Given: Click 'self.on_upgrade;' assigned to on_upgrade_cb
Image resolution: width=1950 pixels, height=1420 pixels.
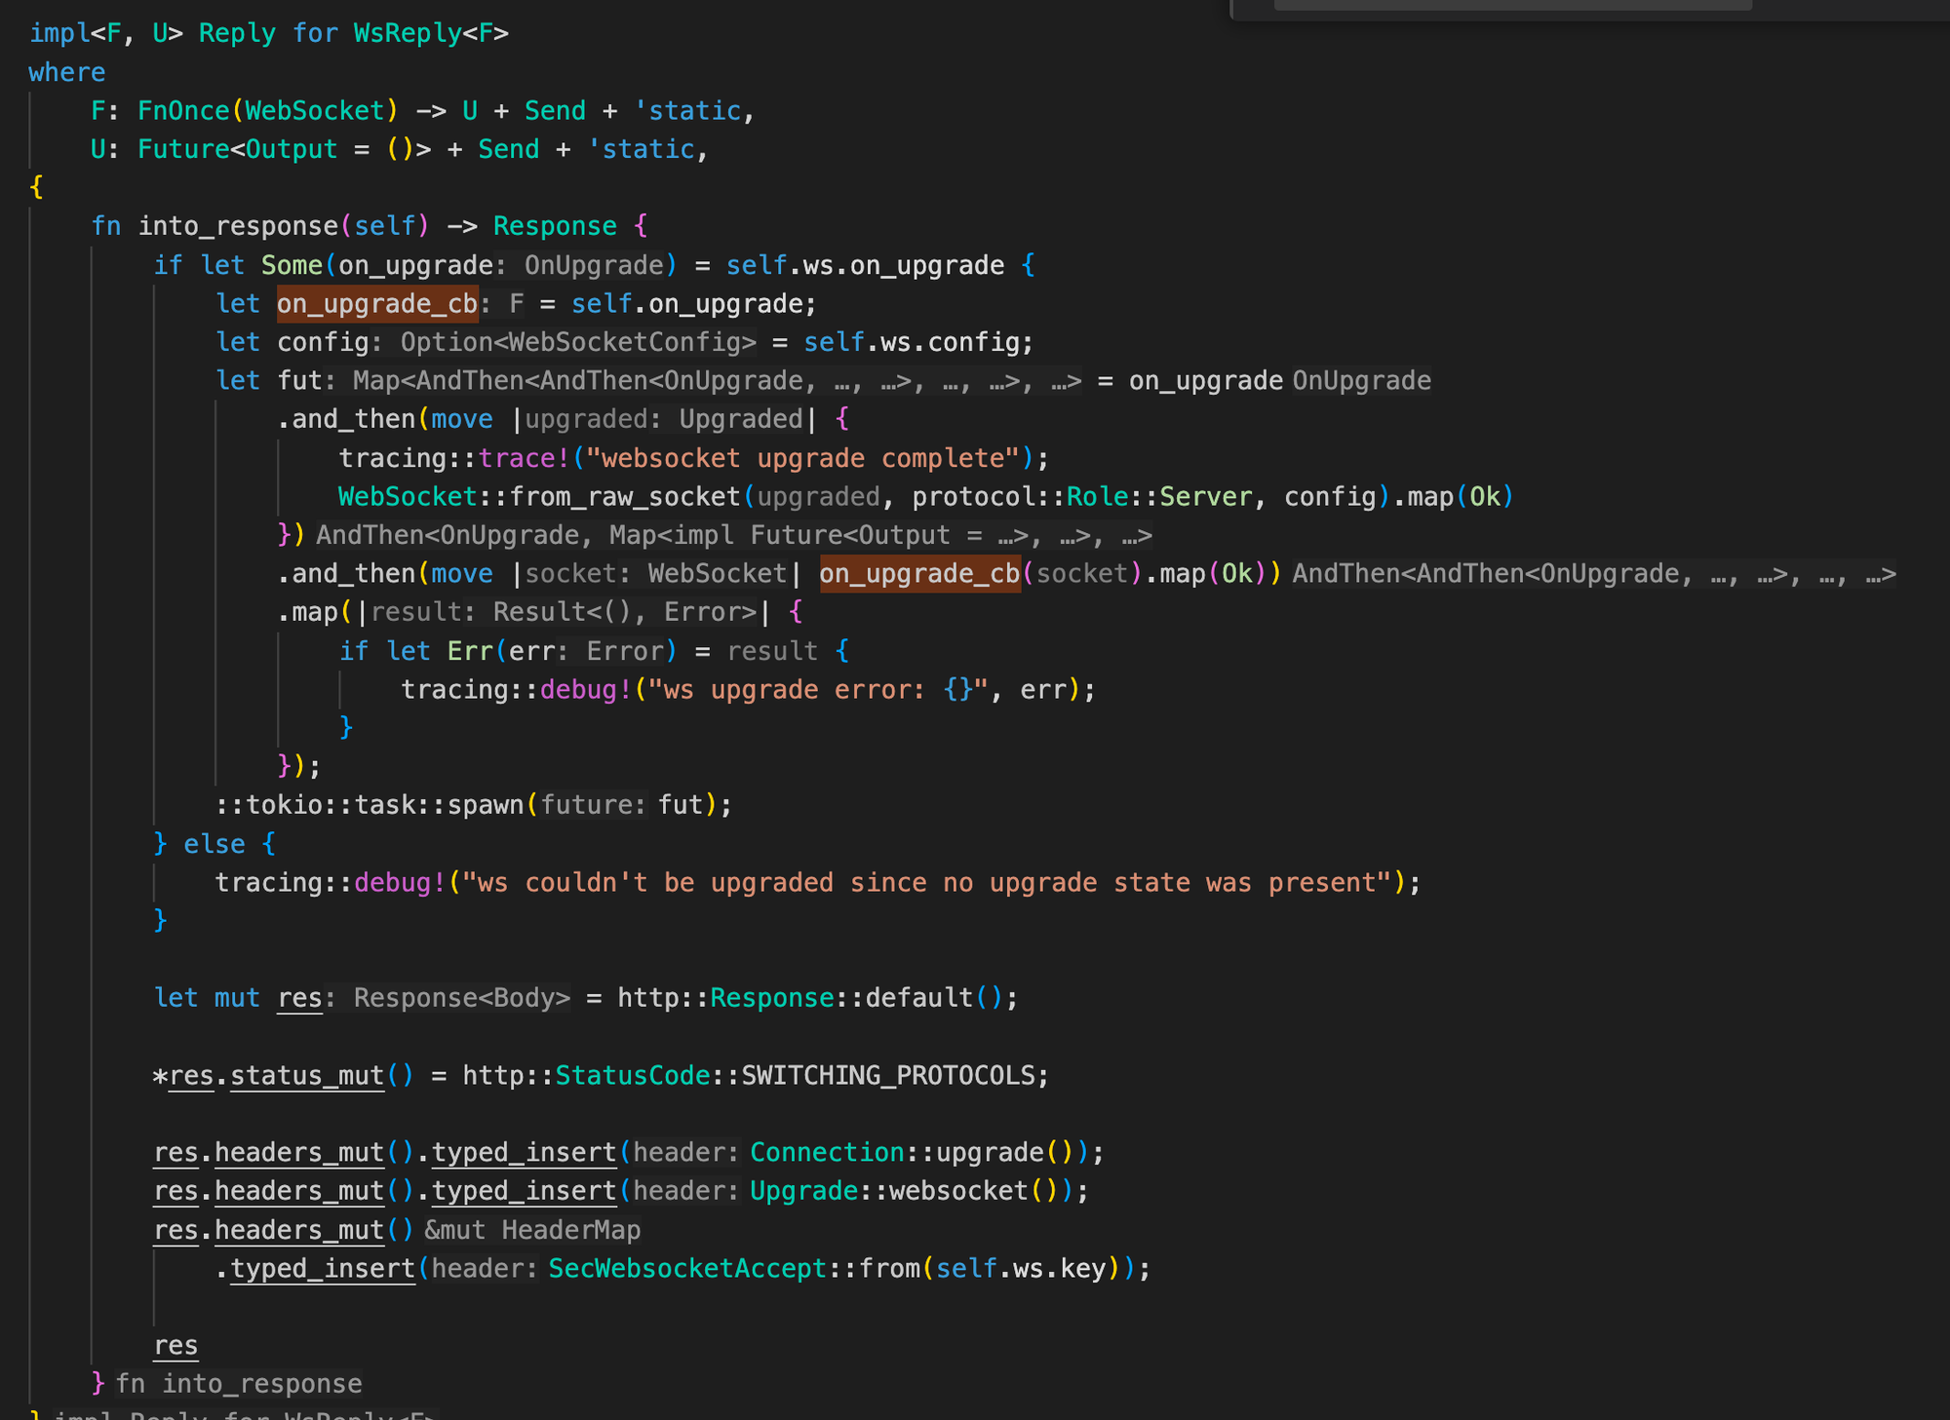Looking at the screenshot, I should point(693,304).
